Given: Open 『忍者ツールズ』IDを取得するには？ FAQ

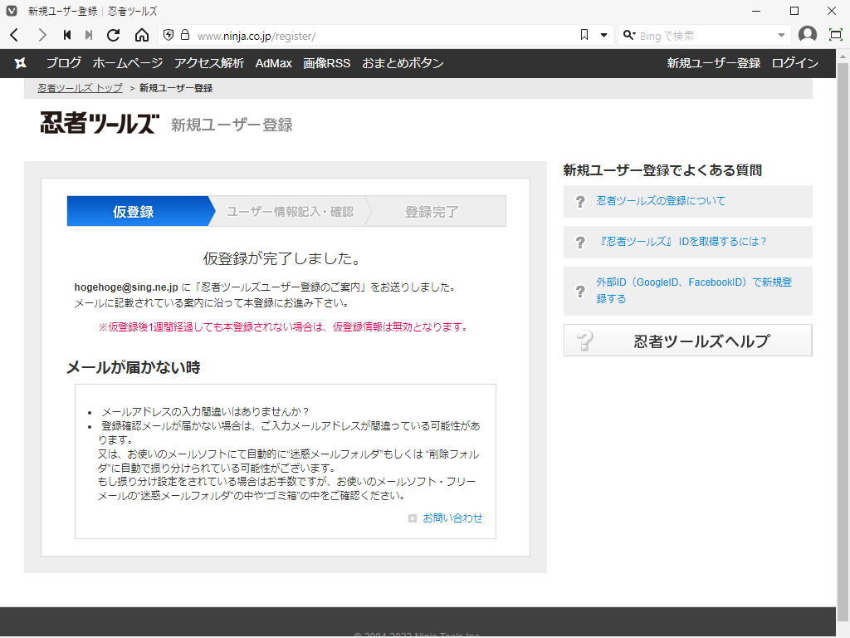Looking at the screenshot, I should [x=682, y=242].
